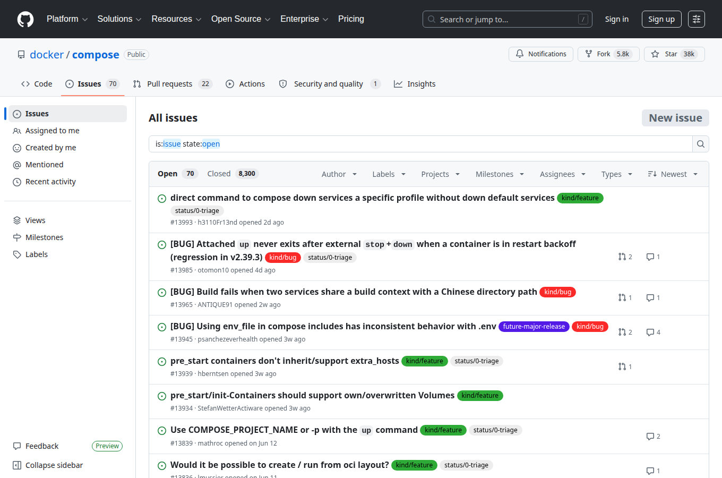Click the Milestones signpost icon in sidebar
The image size is (722, 478).
point(17,237)
